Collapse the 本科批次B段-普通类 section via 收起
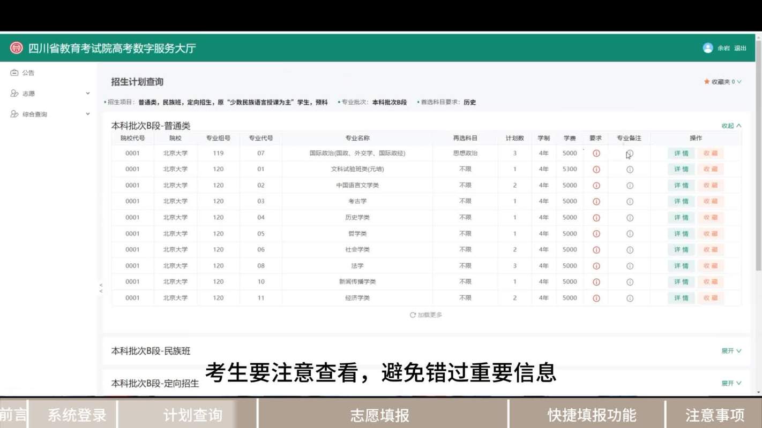The height and width of the screenshot is (428, 762). (x=731, y=126)
